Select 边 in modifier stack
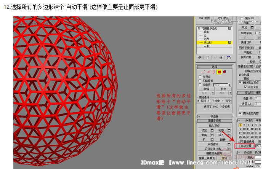This screenshot has height=169, width=263. [205, 35]
